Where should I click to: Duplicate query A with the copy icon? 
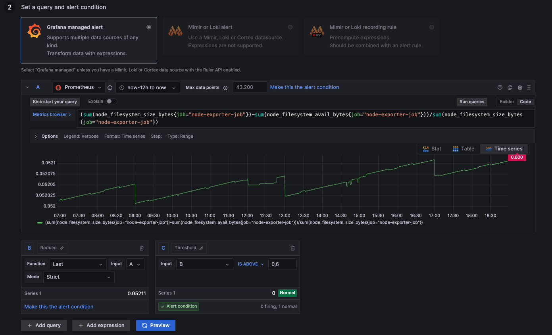coord(510,87)
